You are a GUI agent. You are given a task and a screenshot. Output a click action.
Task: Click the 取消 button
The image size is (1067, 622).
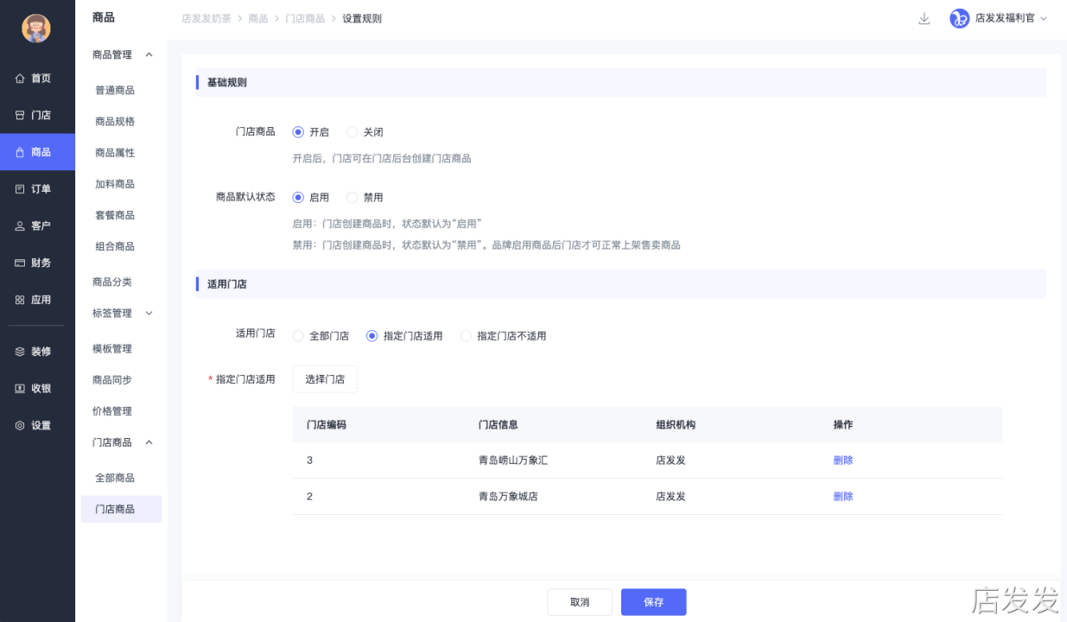580,602
